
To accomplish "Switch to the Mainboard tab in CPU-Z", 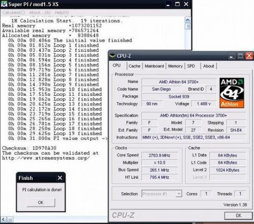I will [x=154, y=66].
